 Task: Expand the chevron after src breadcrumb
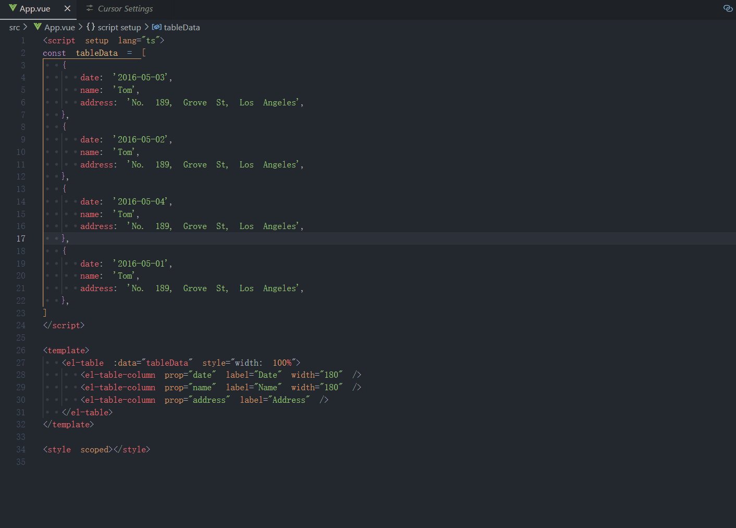click(x=25, y=27)
